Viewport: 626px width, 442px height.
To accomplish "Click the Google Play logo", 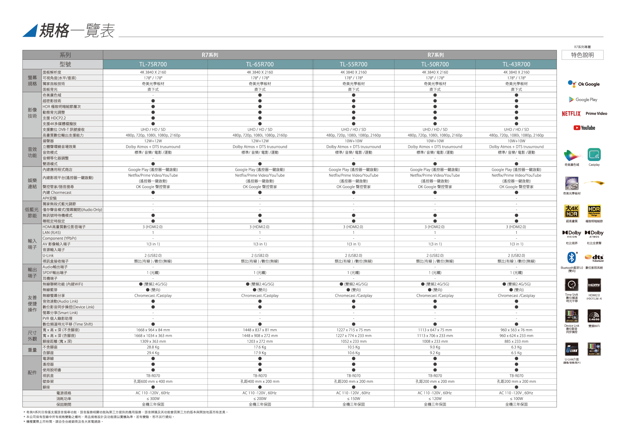I will [583, 99].
